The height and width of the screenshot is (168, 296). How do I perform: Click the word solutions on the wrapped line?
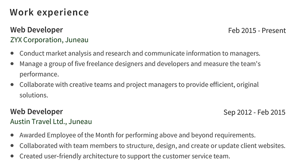pos(34,95)
